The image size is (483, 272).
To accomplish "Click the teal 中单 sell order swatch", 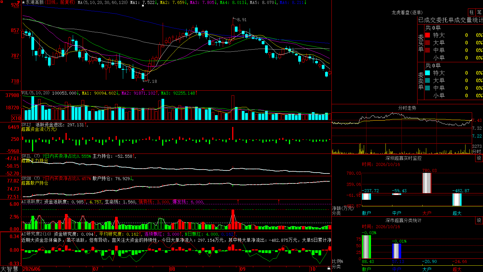I will point(427,88).
